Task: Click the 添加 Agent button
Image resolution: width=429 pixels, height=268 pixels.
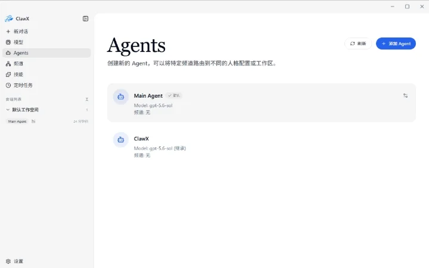Action: pos(396,43)
